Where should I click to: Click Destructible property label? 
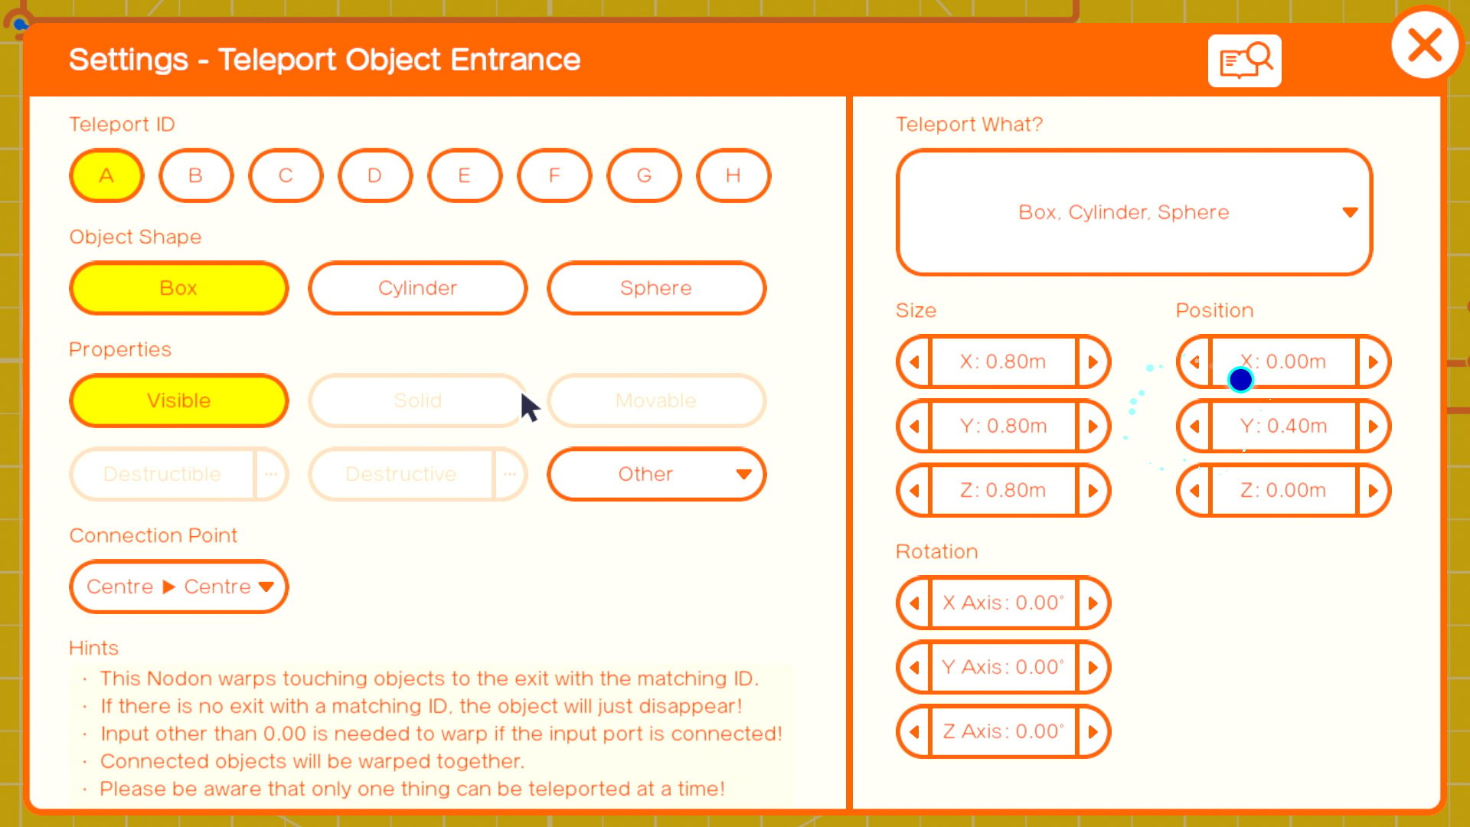162,472
